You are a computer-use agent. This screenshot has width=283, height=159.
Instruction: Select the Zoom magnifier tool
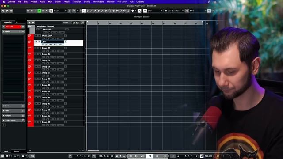(x=110, y=11)
